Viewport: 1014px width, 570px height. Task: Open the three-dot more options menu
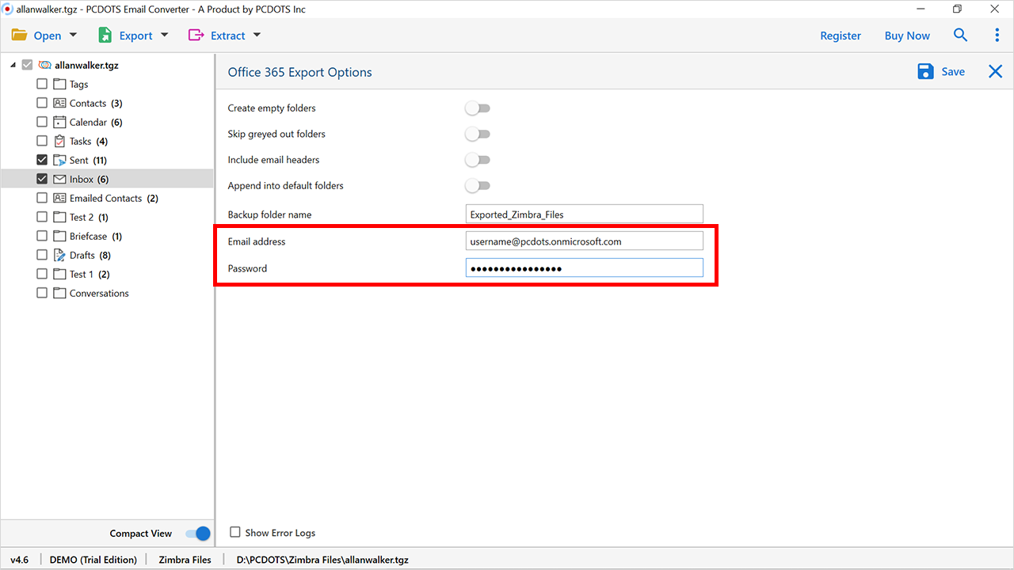pos(997,35)
